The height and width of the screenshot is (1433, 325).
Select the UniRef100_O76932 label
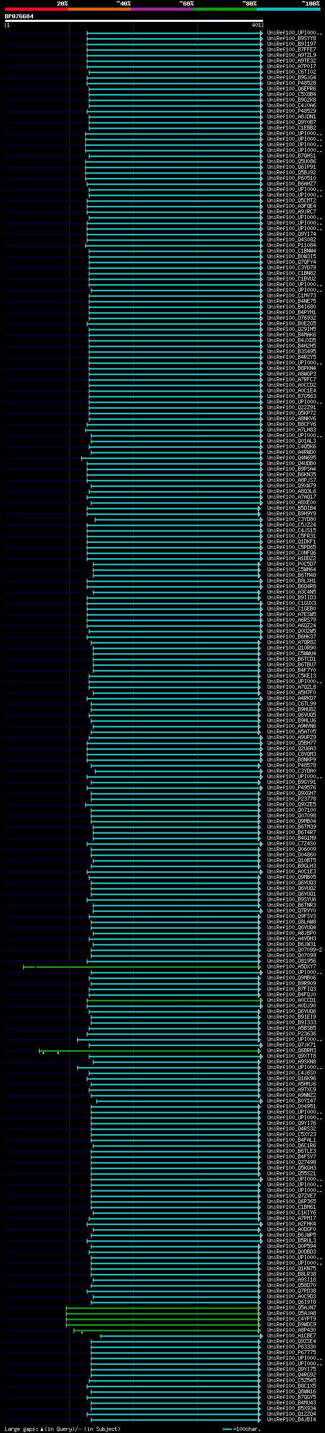tap(291, 318)
